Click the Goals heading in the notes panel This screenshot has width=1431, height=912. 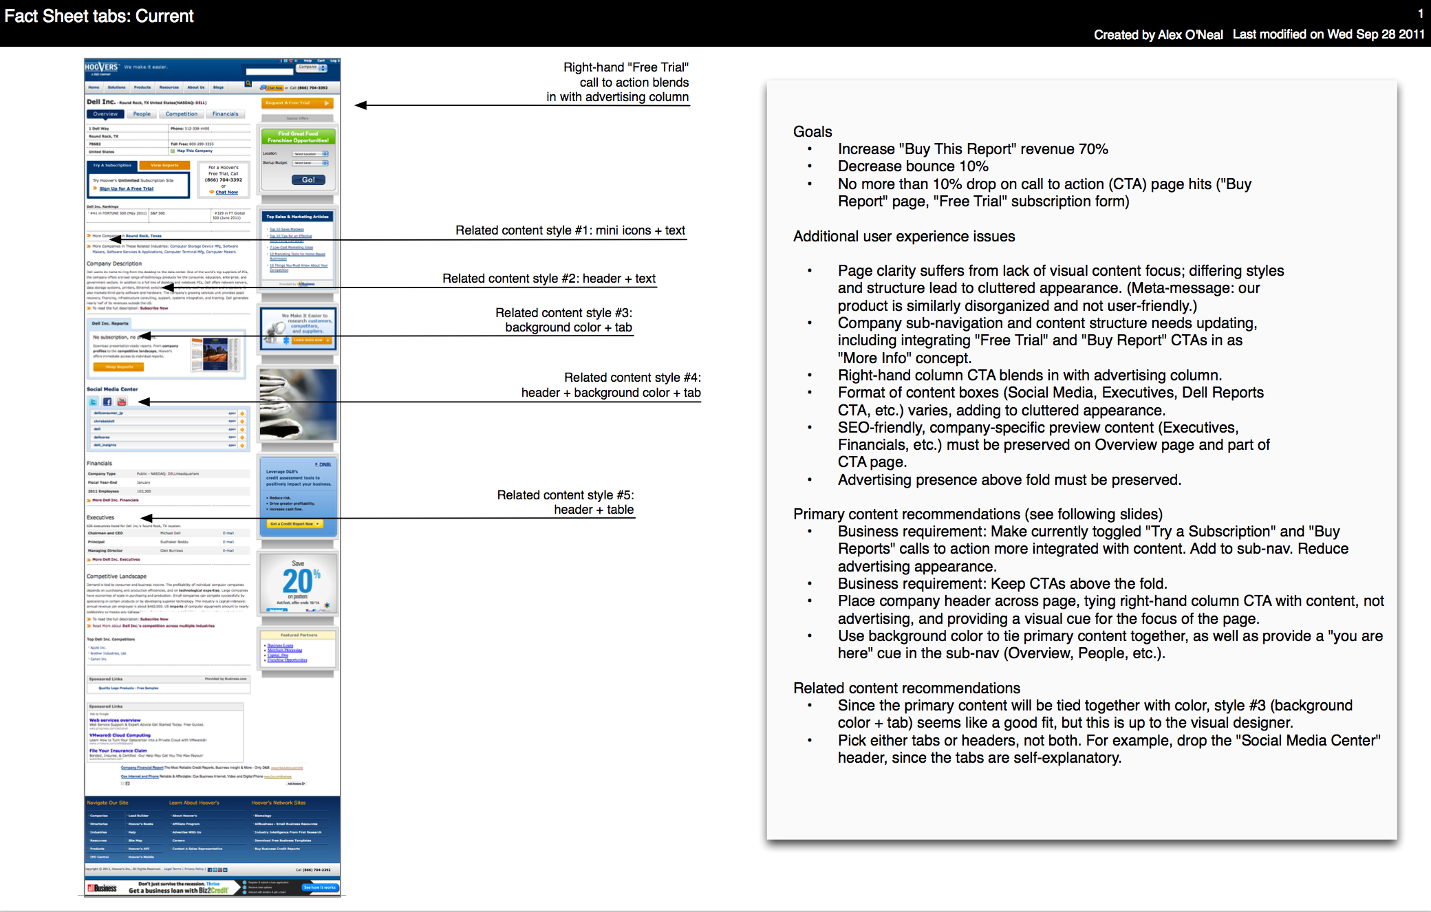tap(813, 132)
